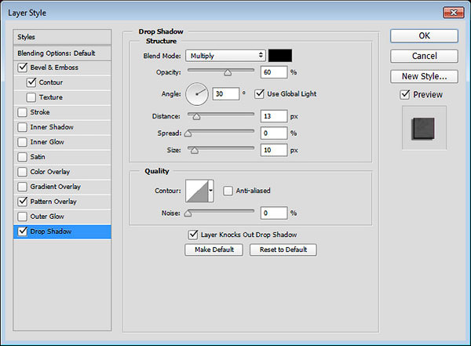471x346 pixels.
Task: Close the Layer Style dialog
Action: (x=454, y=13)
